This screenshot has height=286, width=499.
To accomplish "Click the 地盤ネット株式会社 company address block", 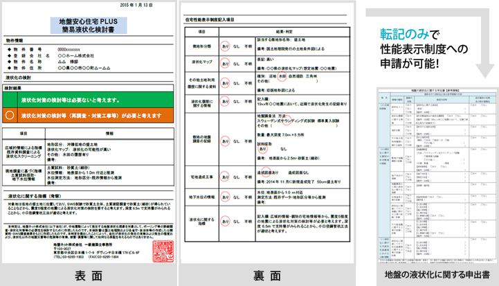I will click(x=96, y=251).
